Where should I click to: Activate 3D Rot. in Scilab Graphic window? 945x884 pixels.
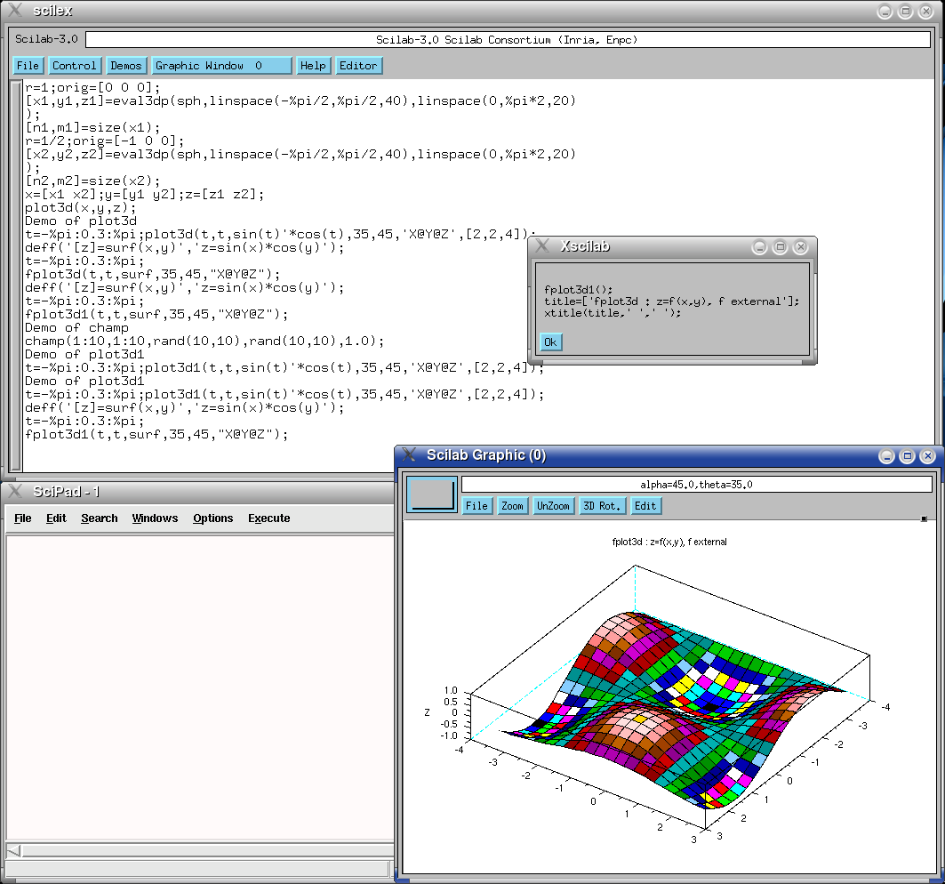(x=602, y=506)
